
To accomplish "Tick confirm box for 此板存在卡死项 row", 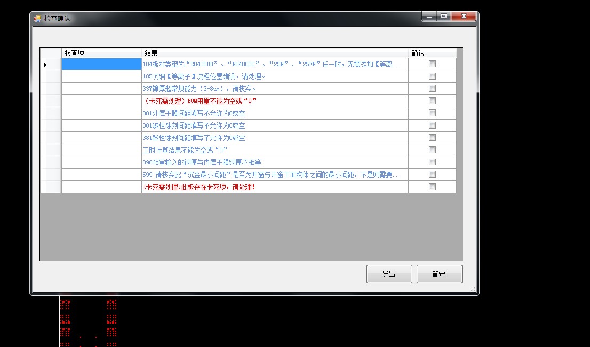I will (432, 187).
